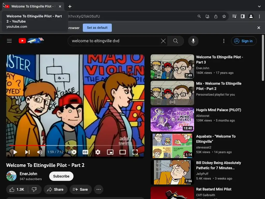
Task: Click the address bar zoom magnifier icon
Action: (199, 16)
